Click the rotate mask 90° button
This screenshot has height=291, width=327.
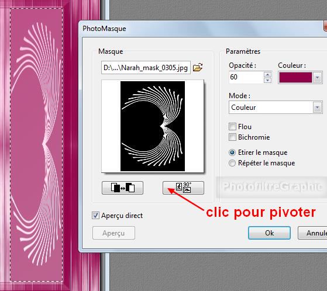tap(183, 188)
